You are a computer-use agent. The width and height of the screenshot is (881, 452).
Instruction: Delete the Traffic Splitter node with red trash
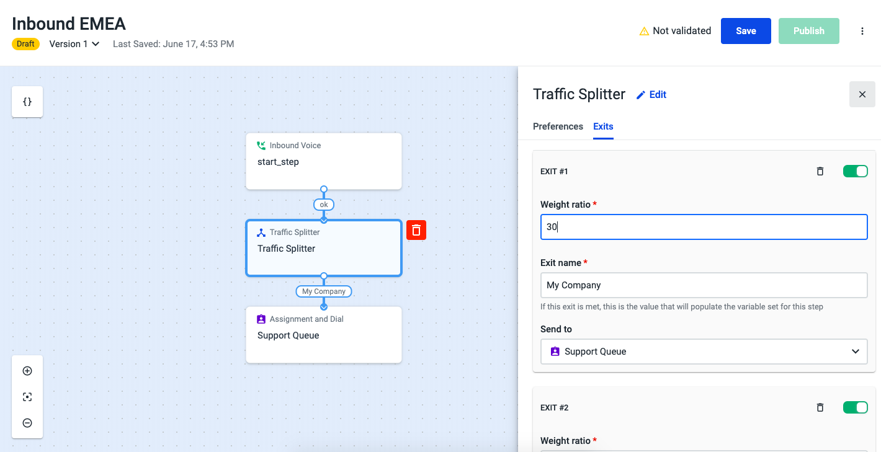[416, 230]
